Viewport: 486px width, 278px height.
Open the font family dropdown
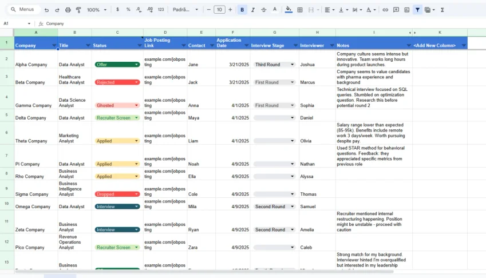(x=185, y=10)
